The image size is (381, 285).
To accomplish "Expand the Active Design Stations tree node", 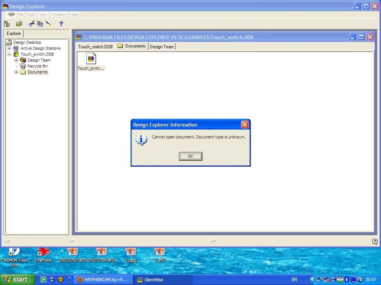I will (x=9, y=48).
